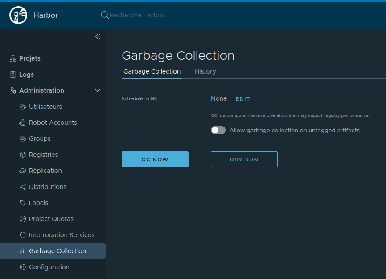The height and width of the screenshot is (279, 386).
Task: Select Garbage Collection in sidebar
Action: click(53, 251)
